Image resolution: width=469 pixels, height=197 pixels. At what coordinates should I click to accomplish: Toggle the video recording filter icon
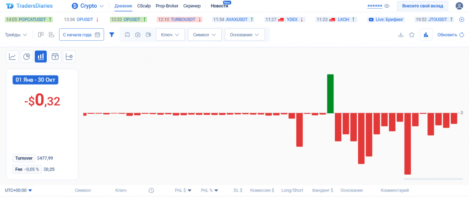click(148, 35)
